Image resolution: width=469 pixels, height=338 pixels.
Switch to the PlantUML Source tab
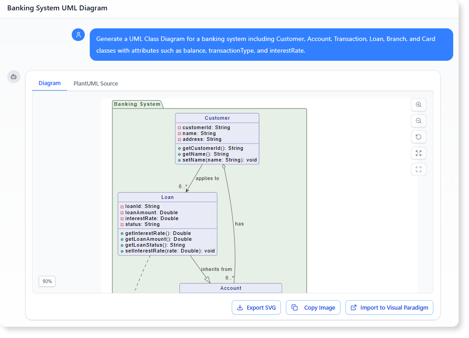95,83
